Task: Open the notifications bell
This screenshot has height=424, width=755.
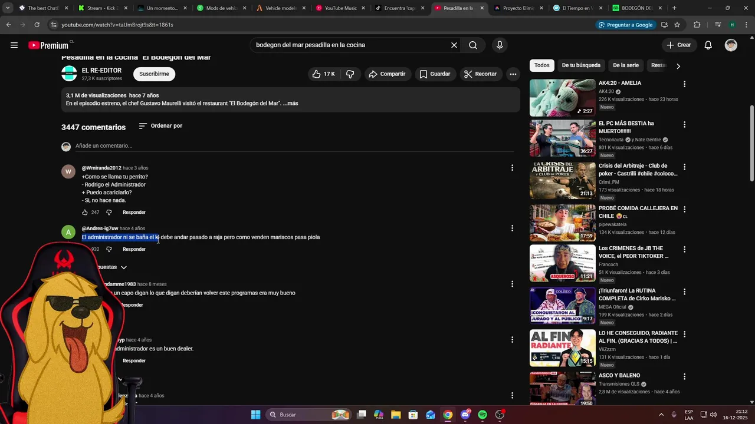Action: point(708,45)
